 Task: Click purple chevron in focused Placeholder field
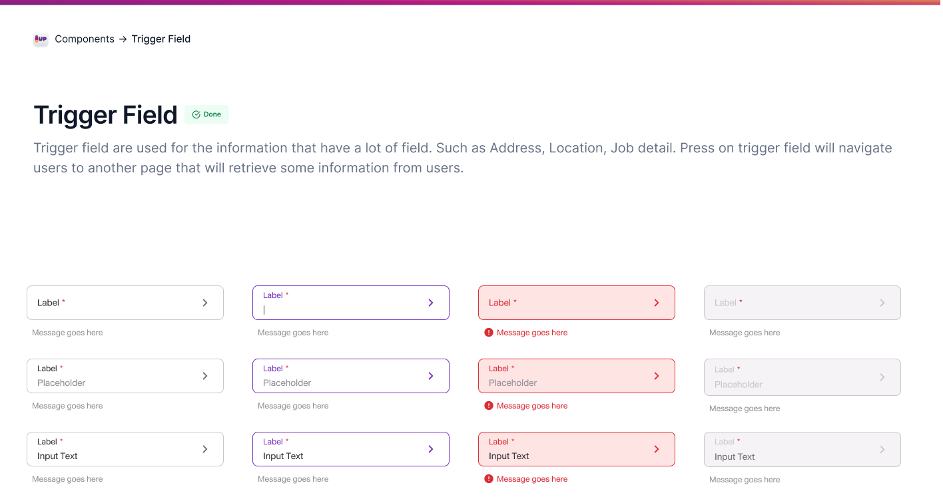[431, 376]
